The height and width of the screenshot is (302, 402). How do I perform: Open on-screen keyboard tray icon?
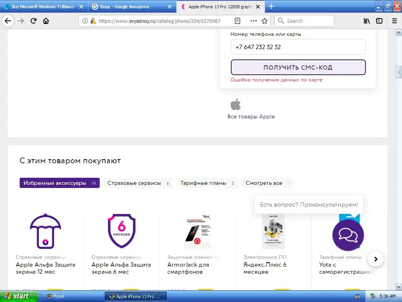click(x=357, y=296)
